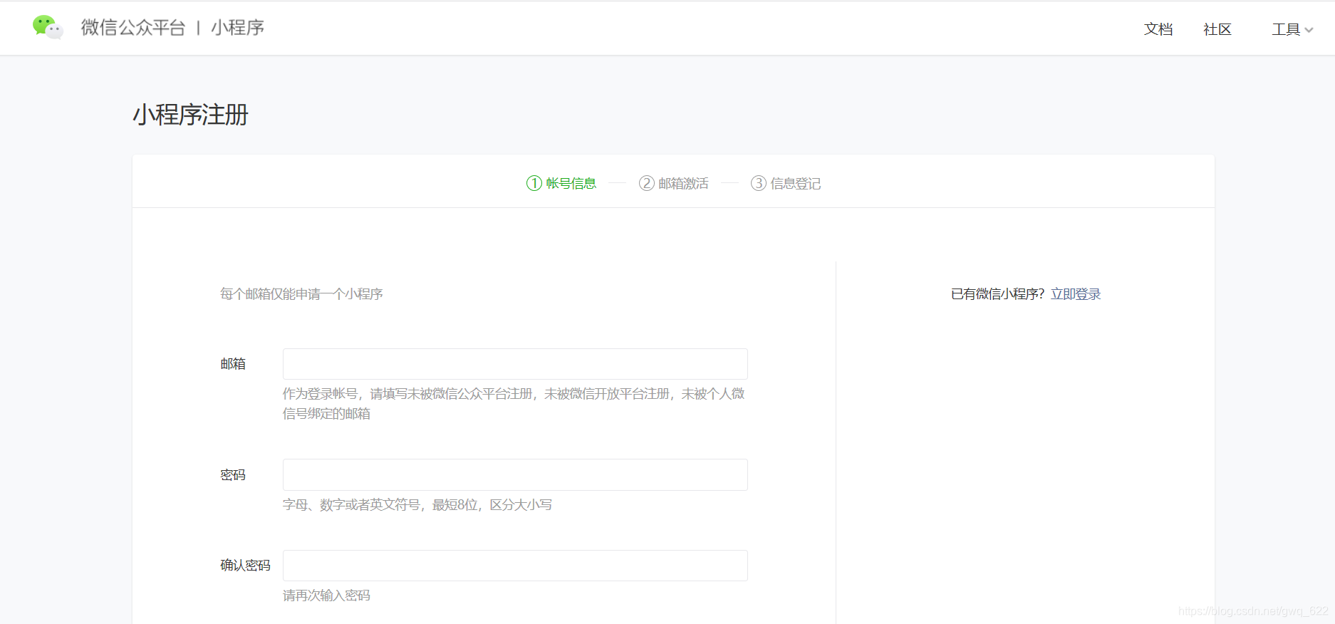Click the 小程序 header label
The height and width of the screenshot is (624, 1335).
point(237,27)
